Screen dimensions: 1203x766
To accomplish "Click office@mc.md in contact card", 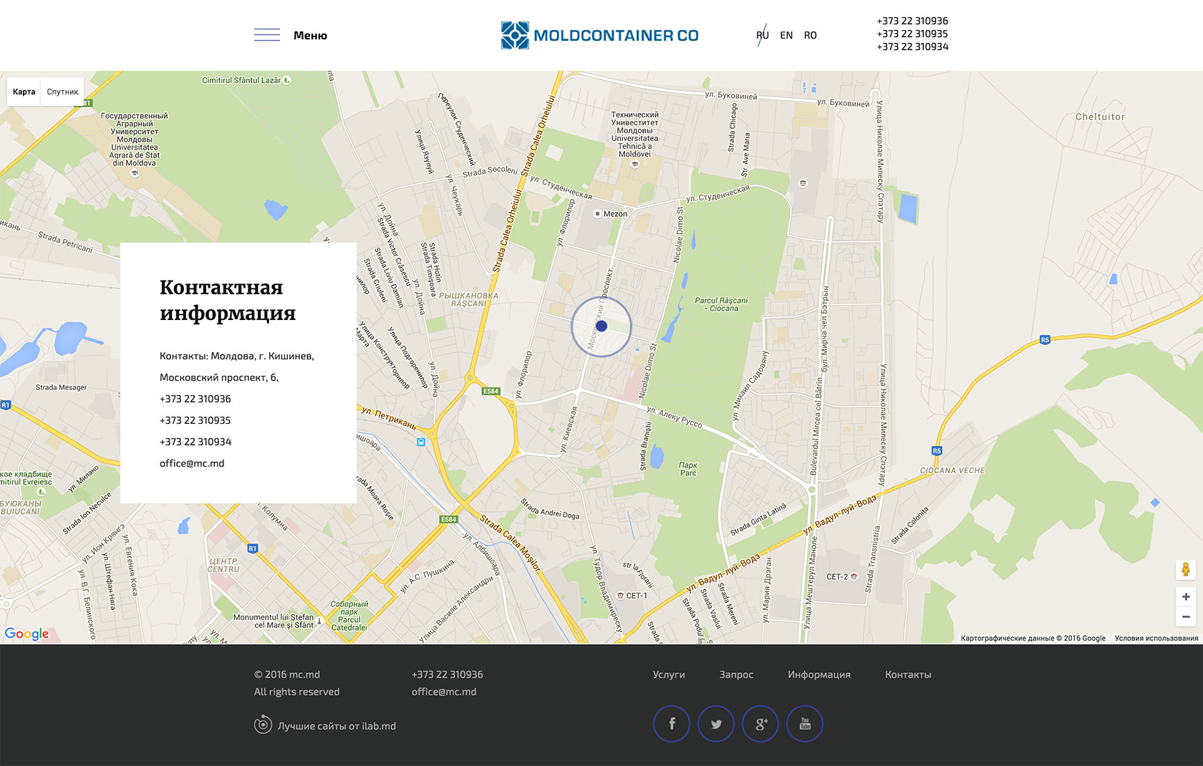I will coord(192,463).
